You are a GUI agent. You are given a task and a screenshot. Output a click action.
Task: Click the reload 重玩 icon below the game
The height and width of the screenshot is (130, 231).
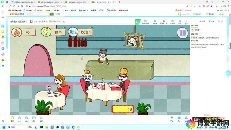pyautogui.click(x=12, y=119)
